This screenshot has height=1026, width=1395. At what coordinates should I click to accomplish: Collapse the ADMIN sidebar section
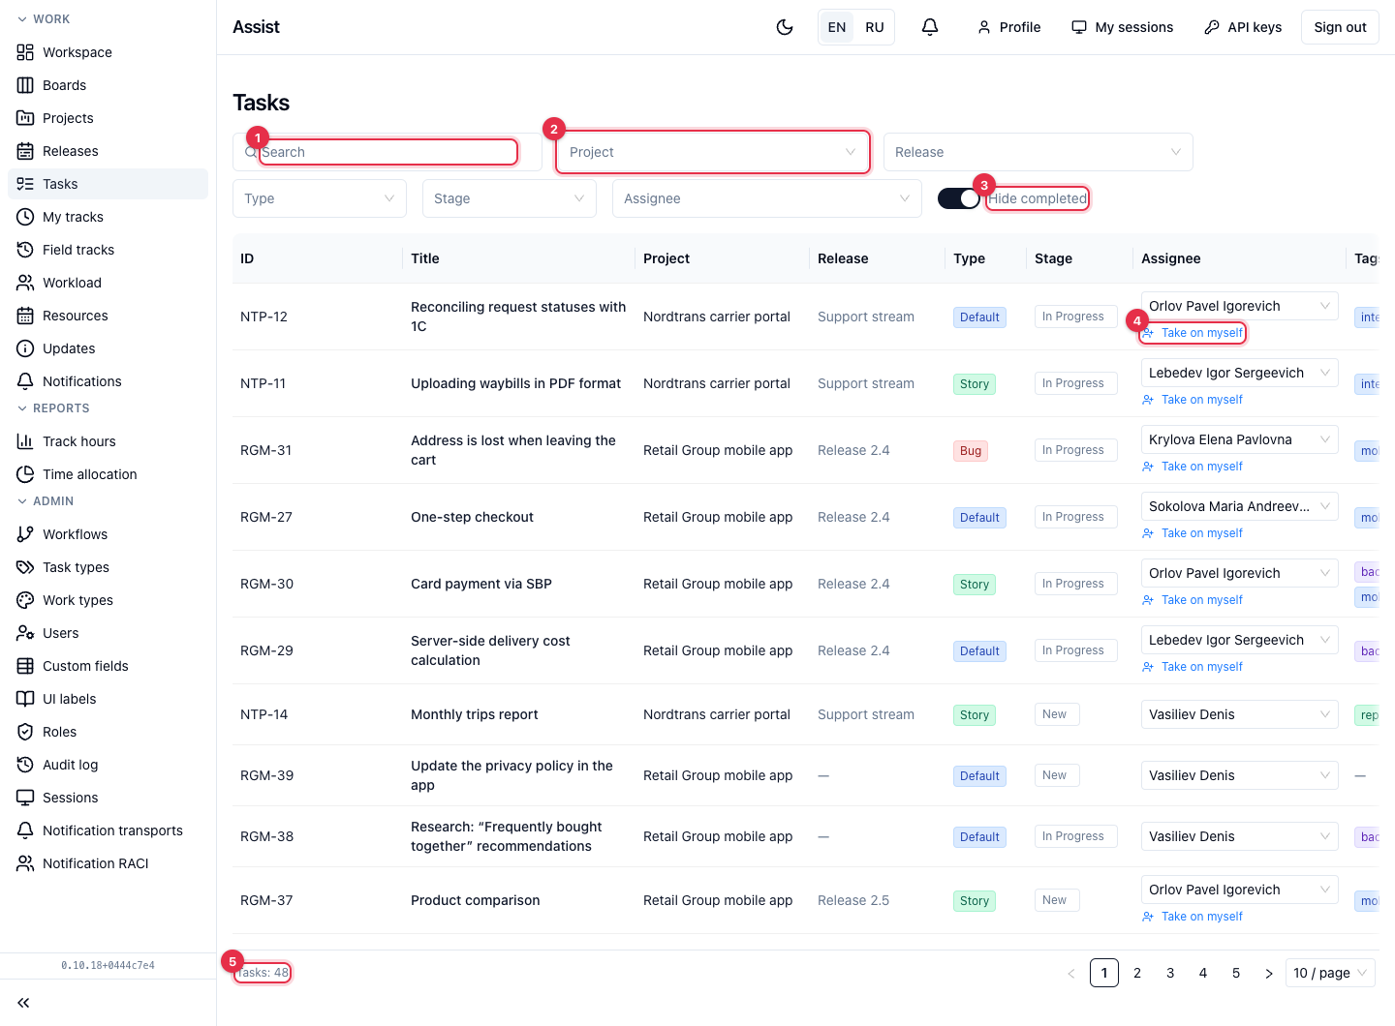click(46, 501)
